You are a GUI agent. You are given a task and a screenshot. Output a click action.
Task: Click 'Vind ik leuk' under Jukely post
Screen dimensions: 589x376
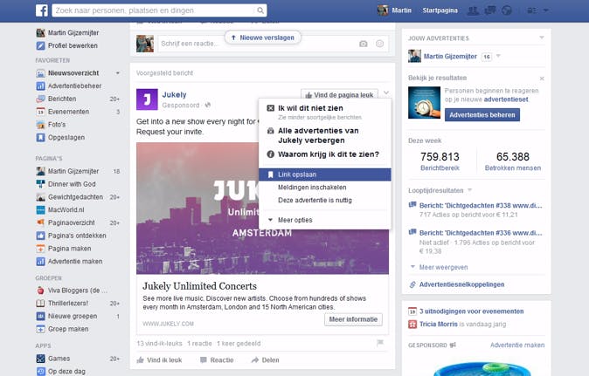(x=159, y=360)
